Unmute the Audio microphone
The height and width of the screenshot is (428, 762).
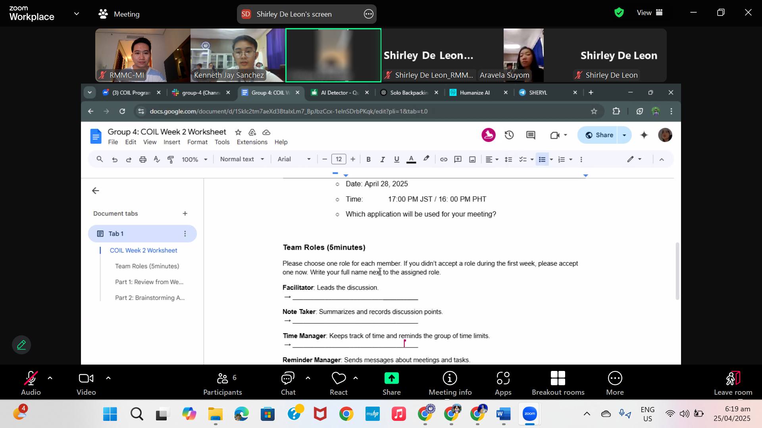(31, 383)
